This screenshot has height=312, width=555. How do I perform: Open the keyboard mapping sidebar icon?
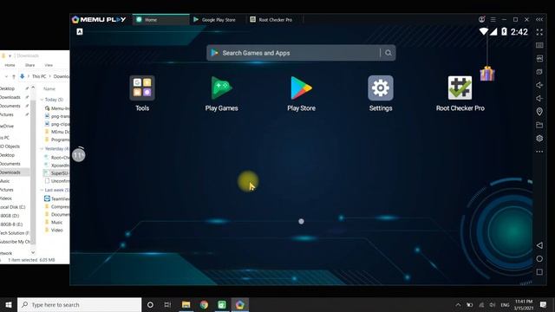539,45
